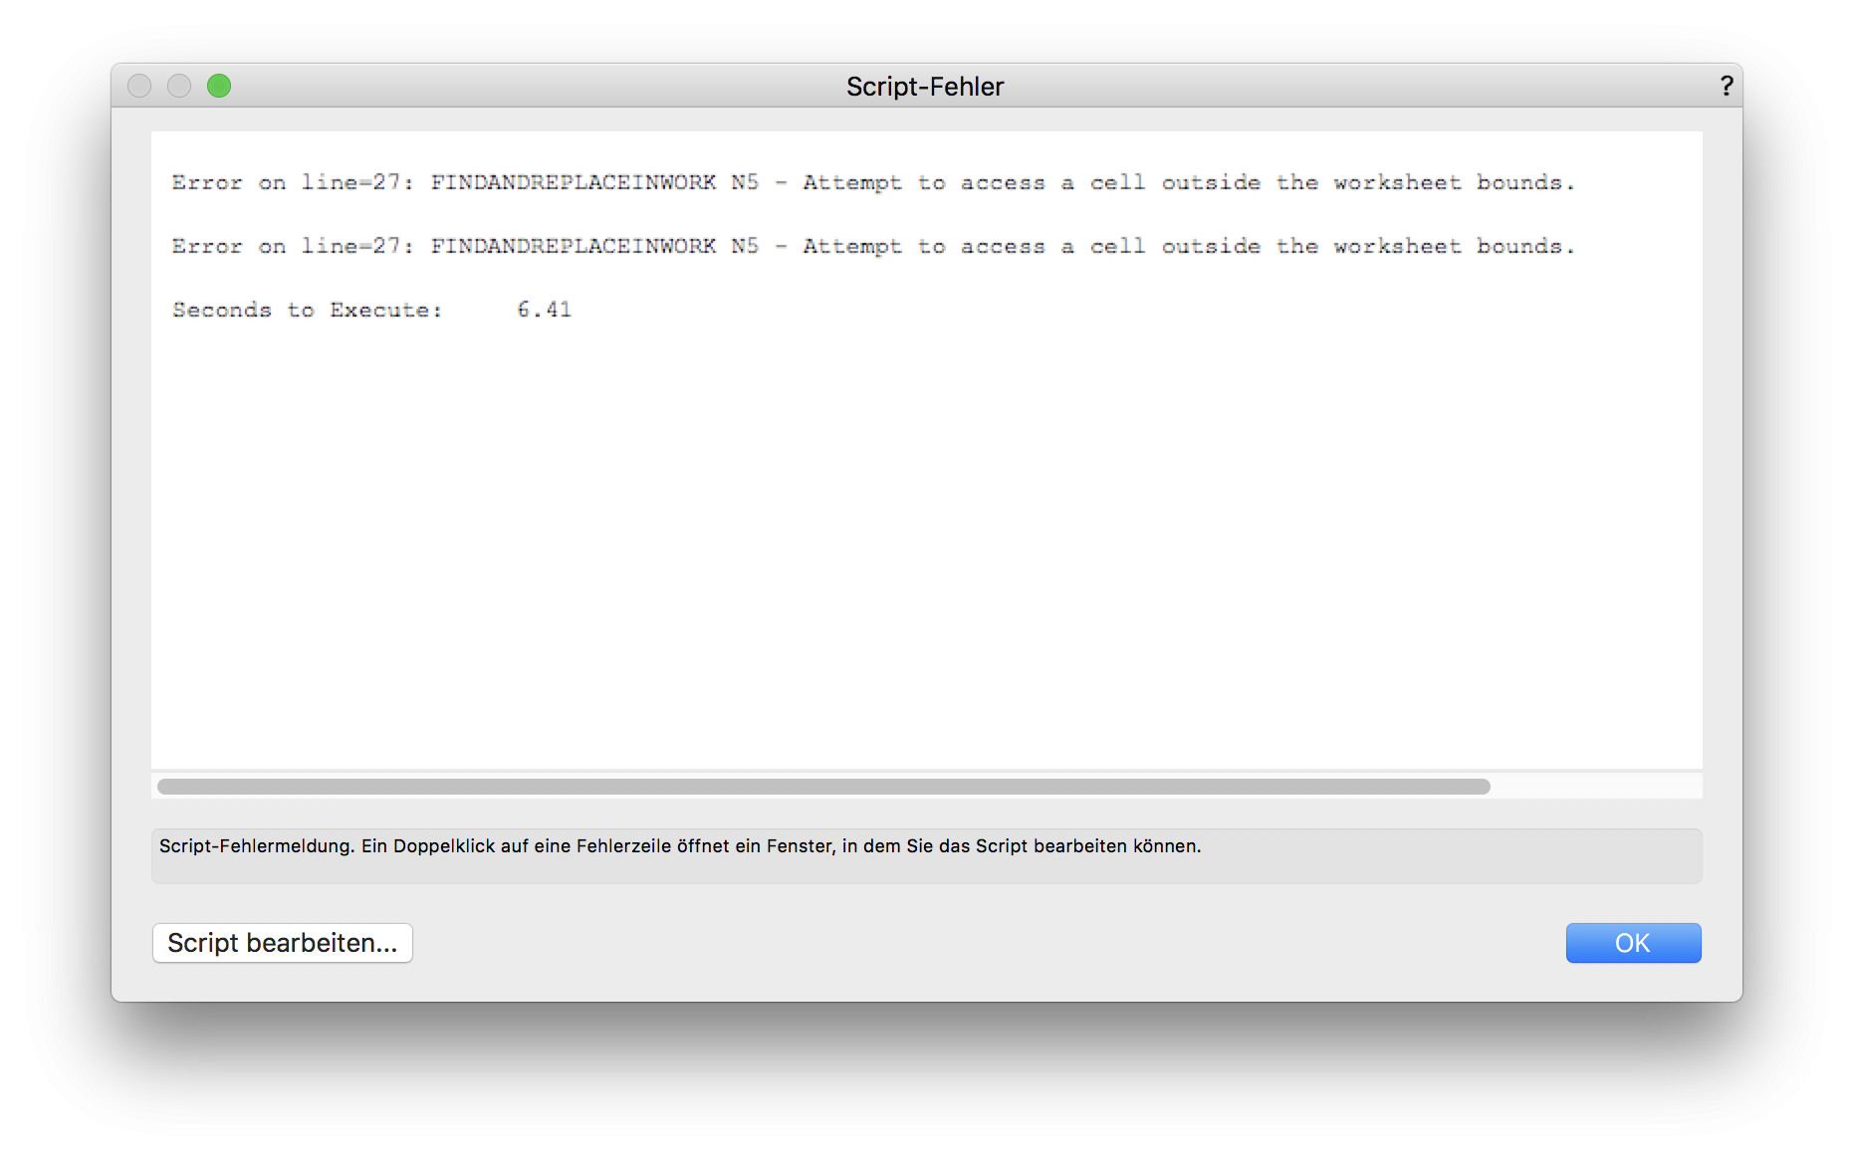Screen dimensions: 1854x1161
Task: Open the Script bearbeiten... button
Action: [283, 943]
